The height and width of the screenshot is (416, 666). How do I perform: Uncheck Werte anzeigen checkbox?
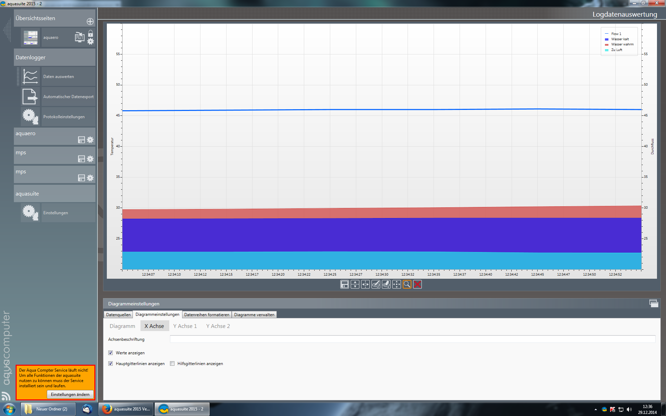(x=111, y=353)
